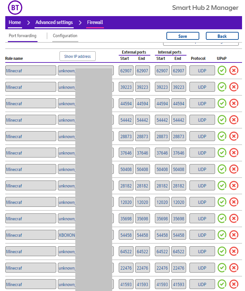
Task: Open Protocol field for port 62907 rule
Action: coord(202,70)
